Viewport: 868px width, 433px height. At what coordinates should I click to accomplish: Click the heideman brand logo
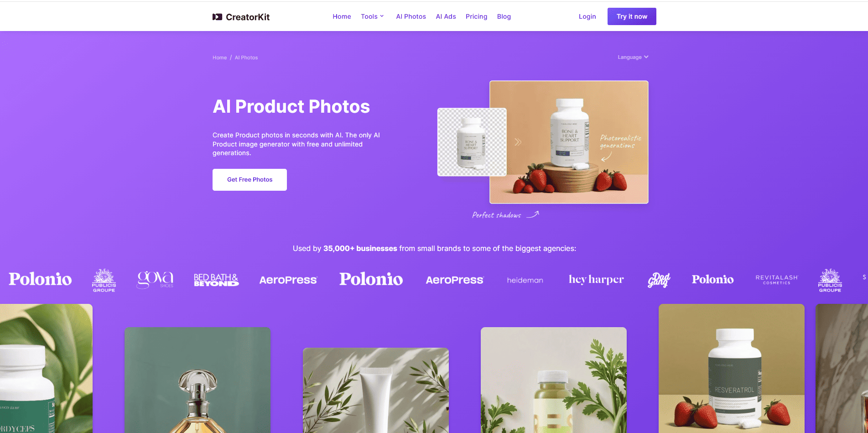click(x=525, y=280)
